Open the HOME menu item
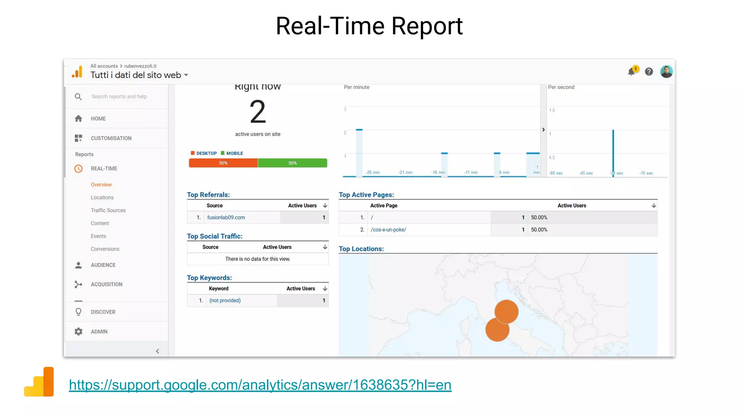 click(x=98, y=118)
